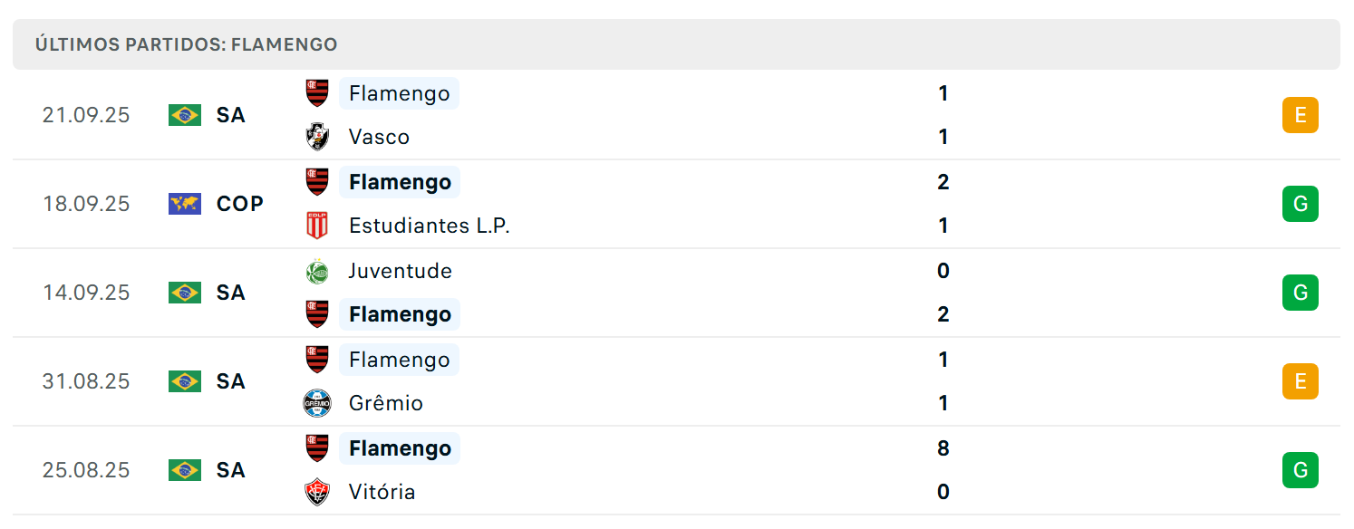Select the COP competition label
The image size is (1354, 529).
point(240,204)
